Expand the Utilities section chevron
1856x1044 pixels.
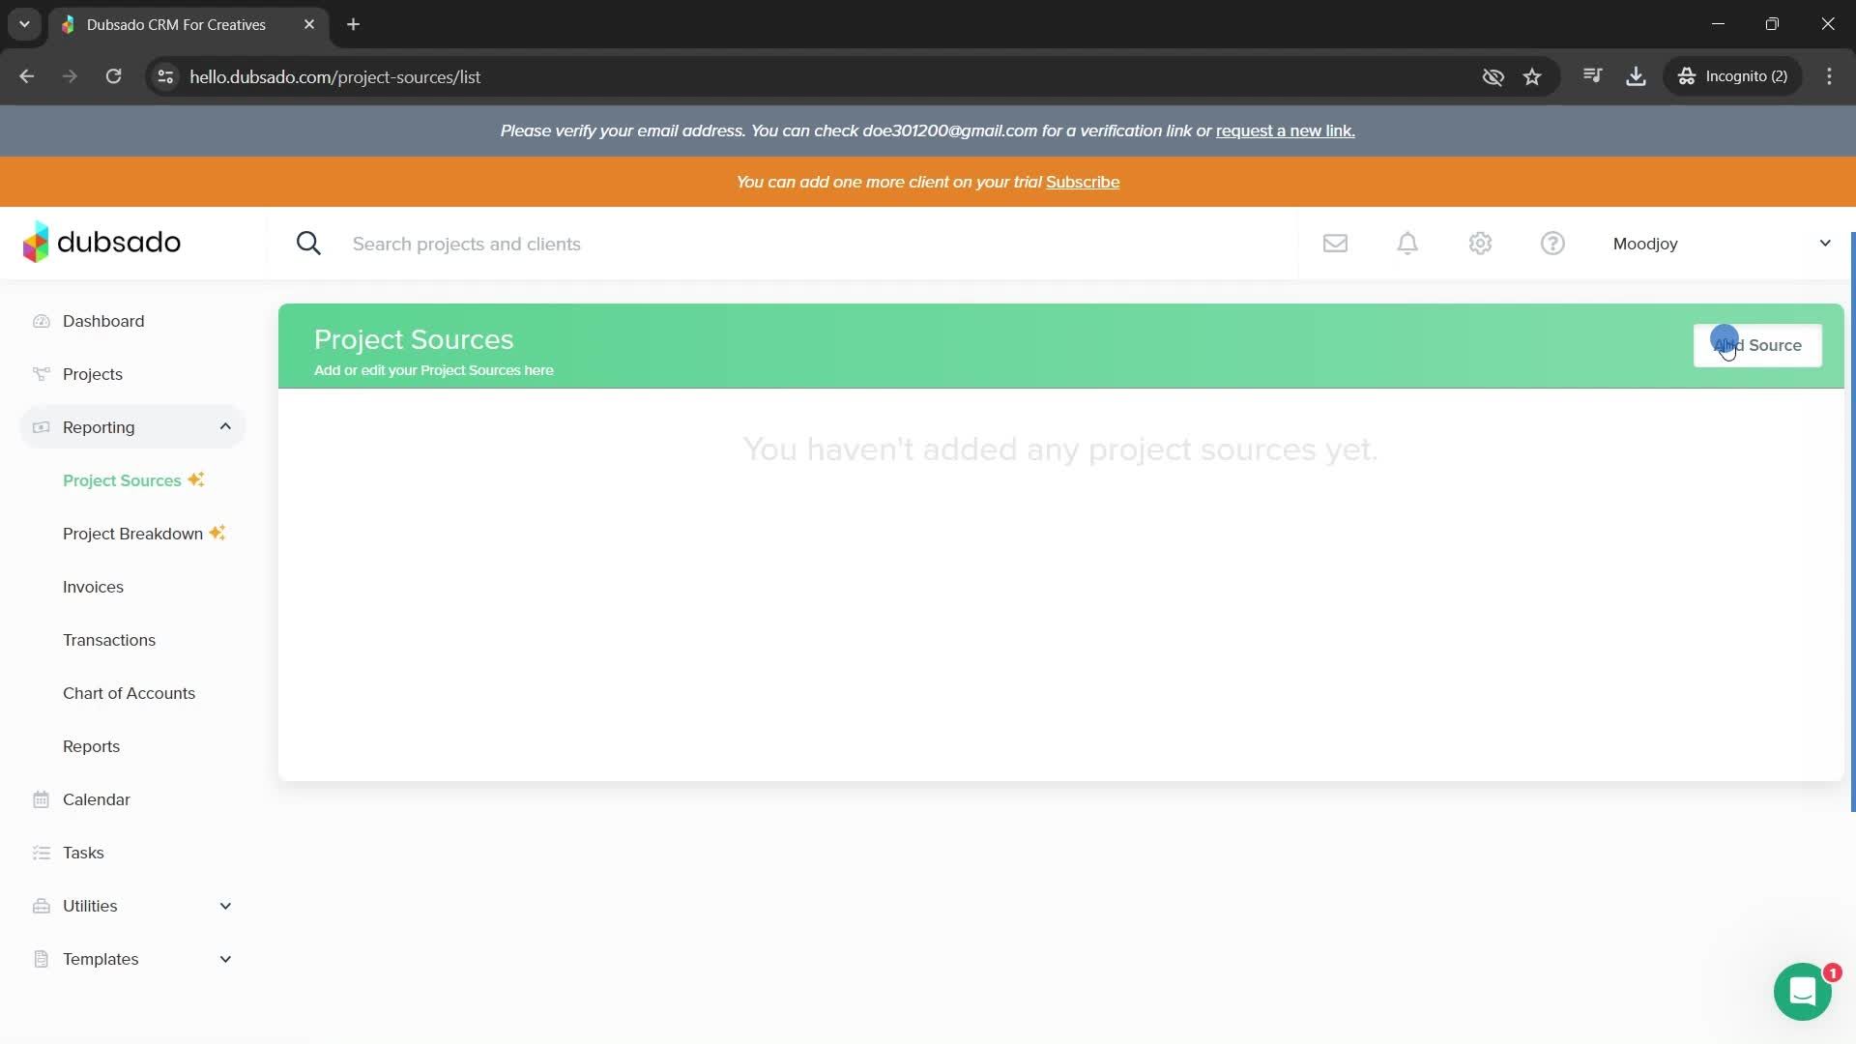pos(225,906)
